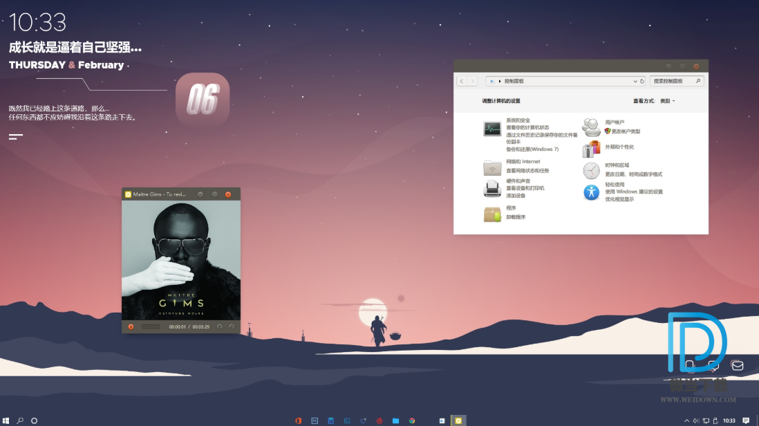Viewport: 759px width, 426px height.
Task: Click the rightmost icon in player bar
Action: (232, 326)
